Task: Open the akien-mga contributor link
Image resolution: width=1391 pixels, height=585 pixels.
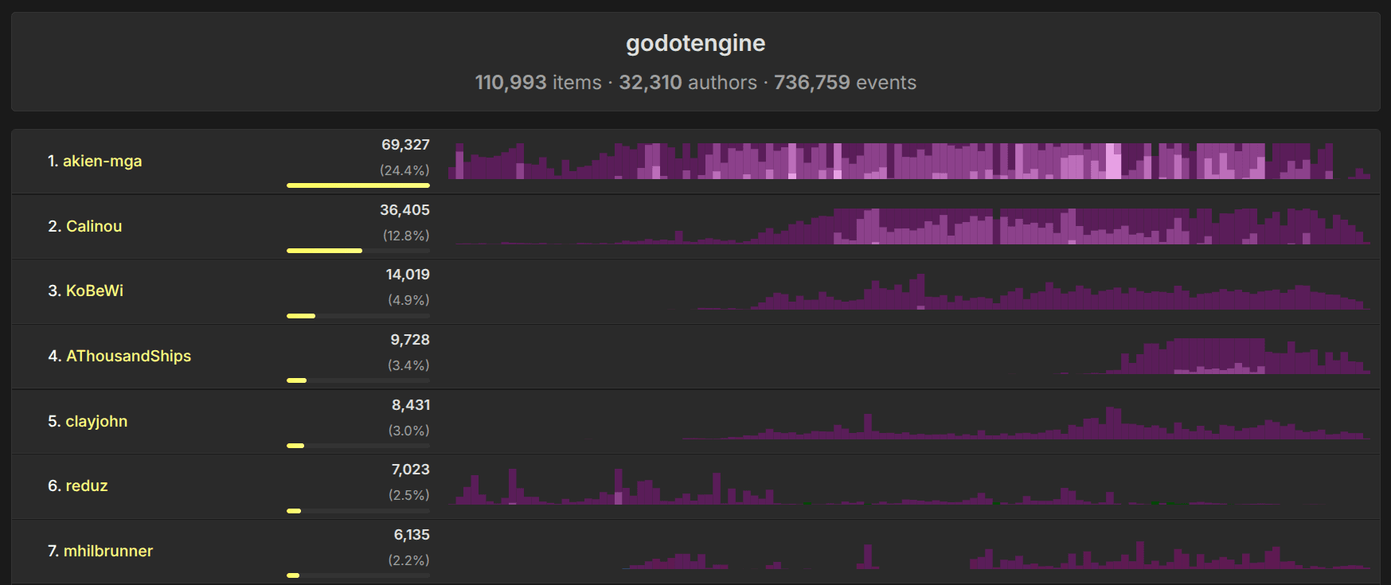Action: 102,162
